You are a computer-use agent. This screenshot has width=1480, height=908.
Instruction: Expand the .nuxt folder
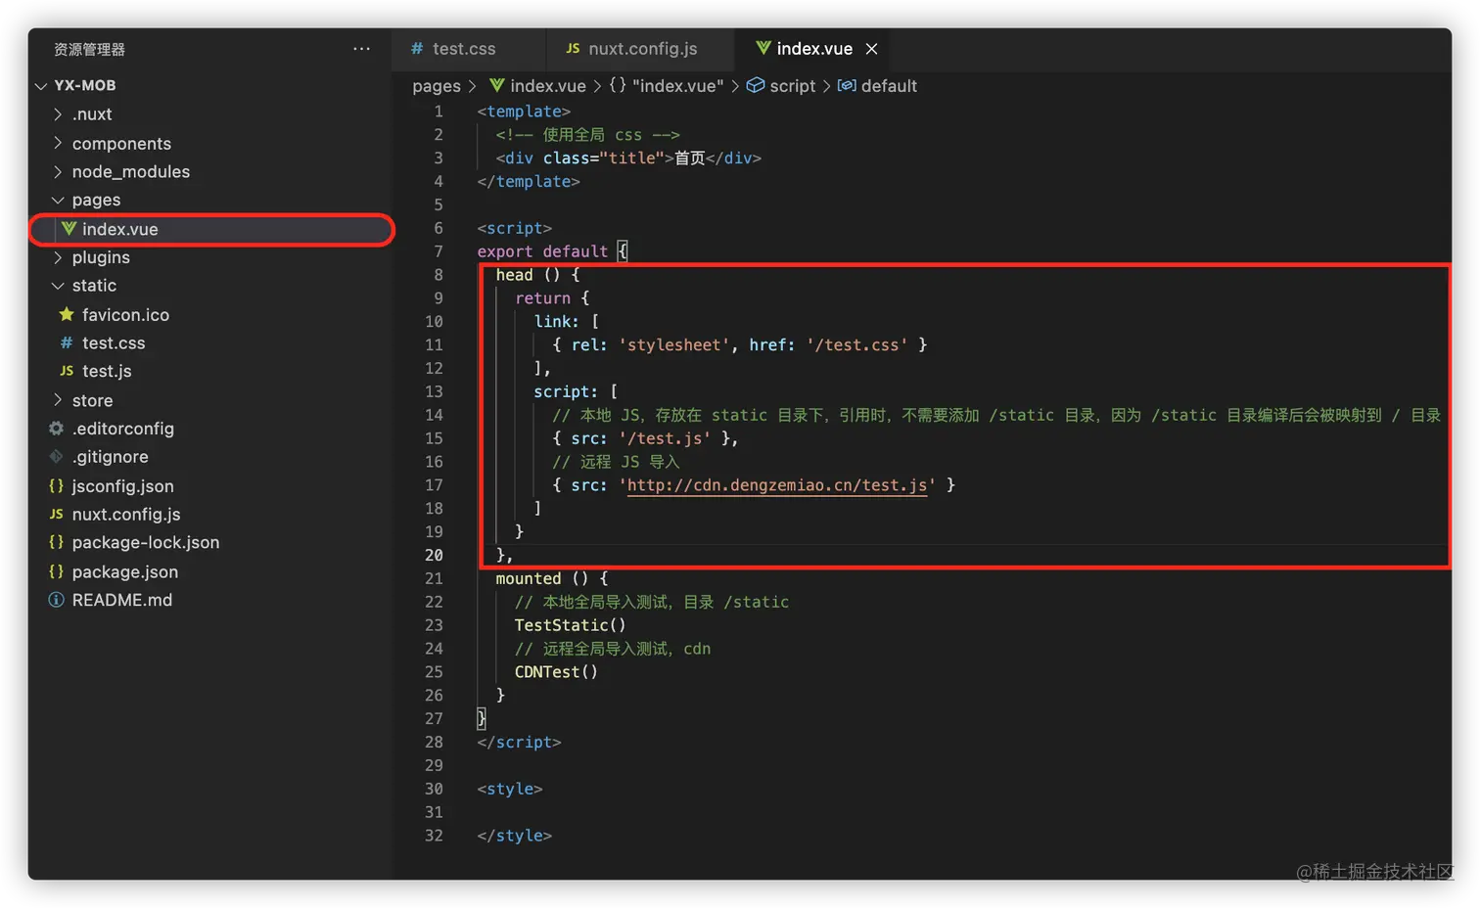(x=58, y=114)
